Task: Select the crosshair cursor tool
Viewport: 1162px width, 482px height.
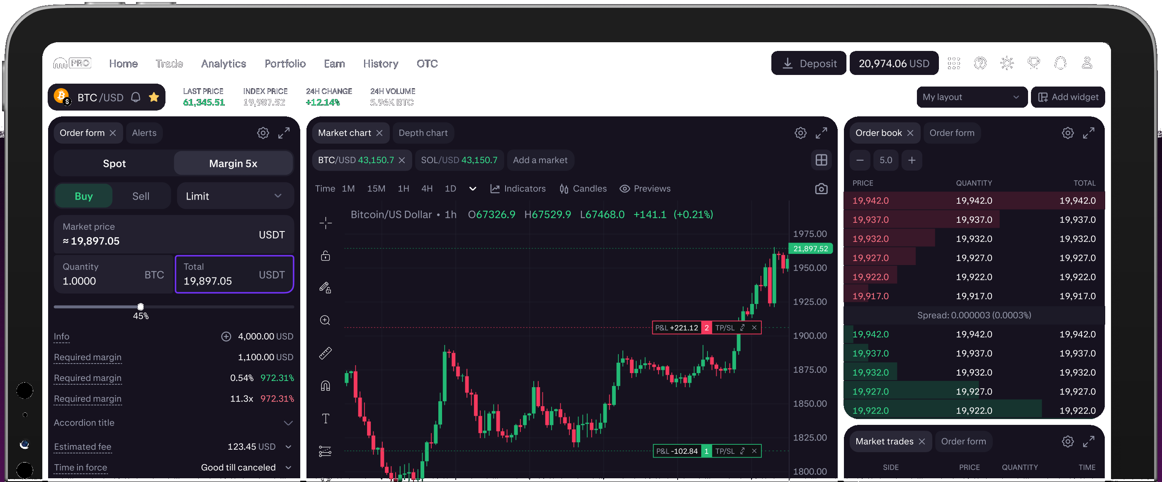Action: (x=326, y=222)
